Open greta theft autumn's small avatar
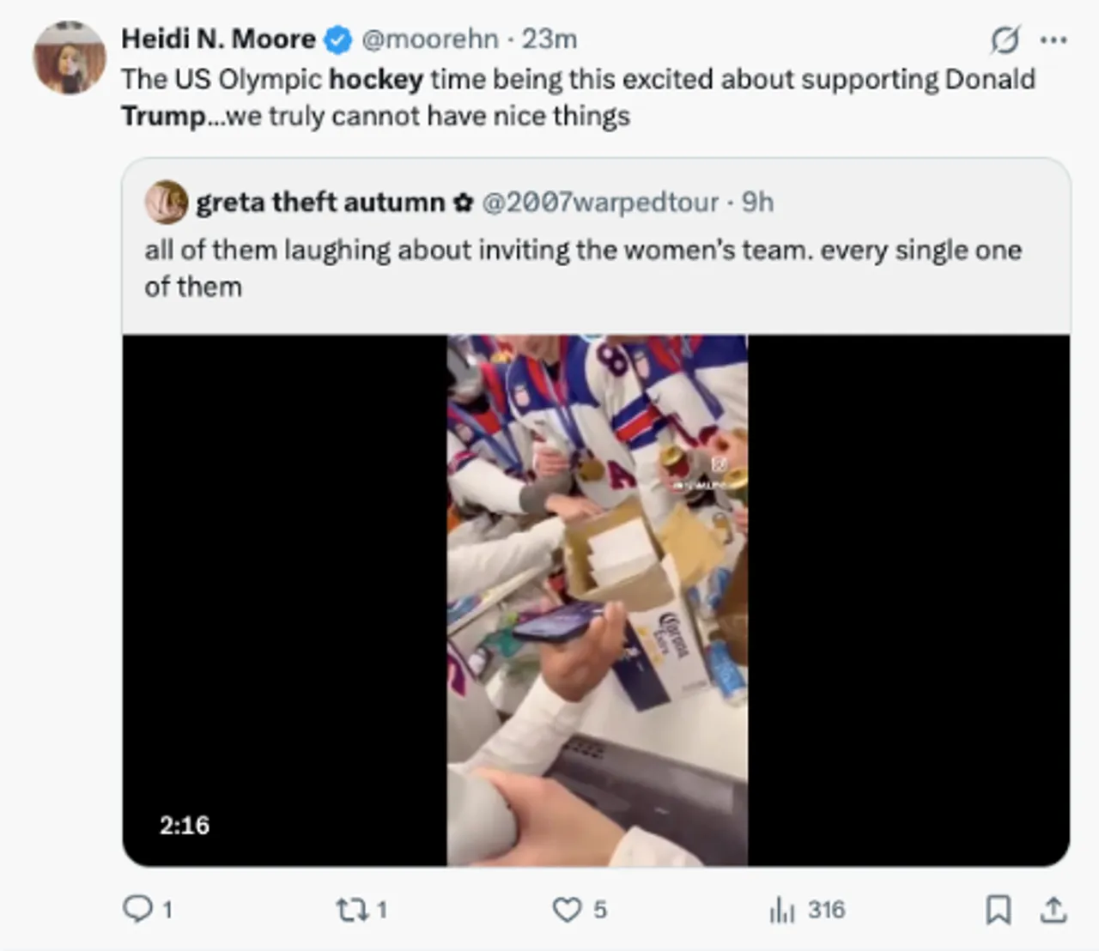 click(166, 203)
